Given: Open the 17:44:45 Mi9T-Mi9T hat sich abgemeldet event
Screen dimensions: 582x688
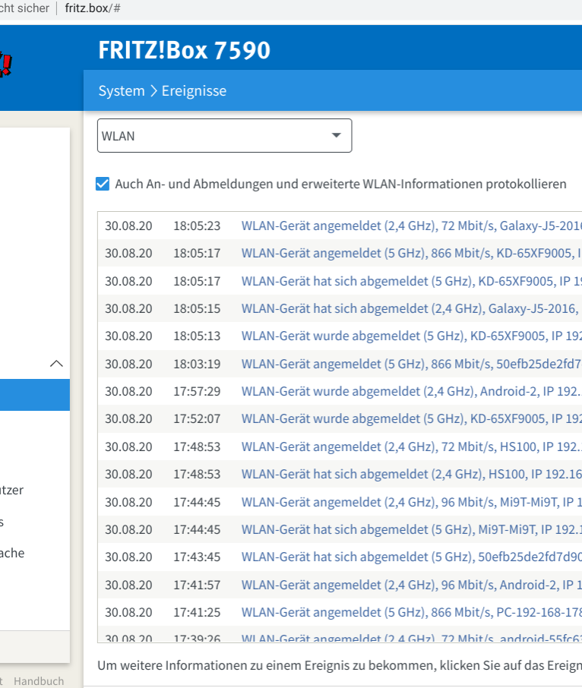Looking at the screenshot, I should pyautogui.click(x=411, y=529).
